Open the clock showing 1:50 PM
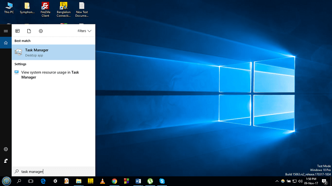The height and width of the screenshot is (186, 332). pos(310,181)
